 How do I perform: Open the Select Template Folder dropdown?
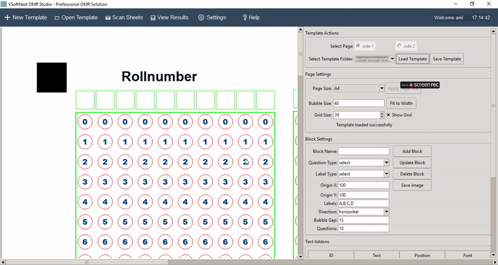[393, 58]
